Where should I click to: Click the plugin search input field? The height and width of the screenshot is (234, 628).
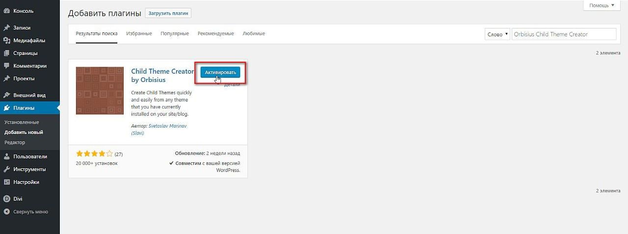click(x=563, y=34)
